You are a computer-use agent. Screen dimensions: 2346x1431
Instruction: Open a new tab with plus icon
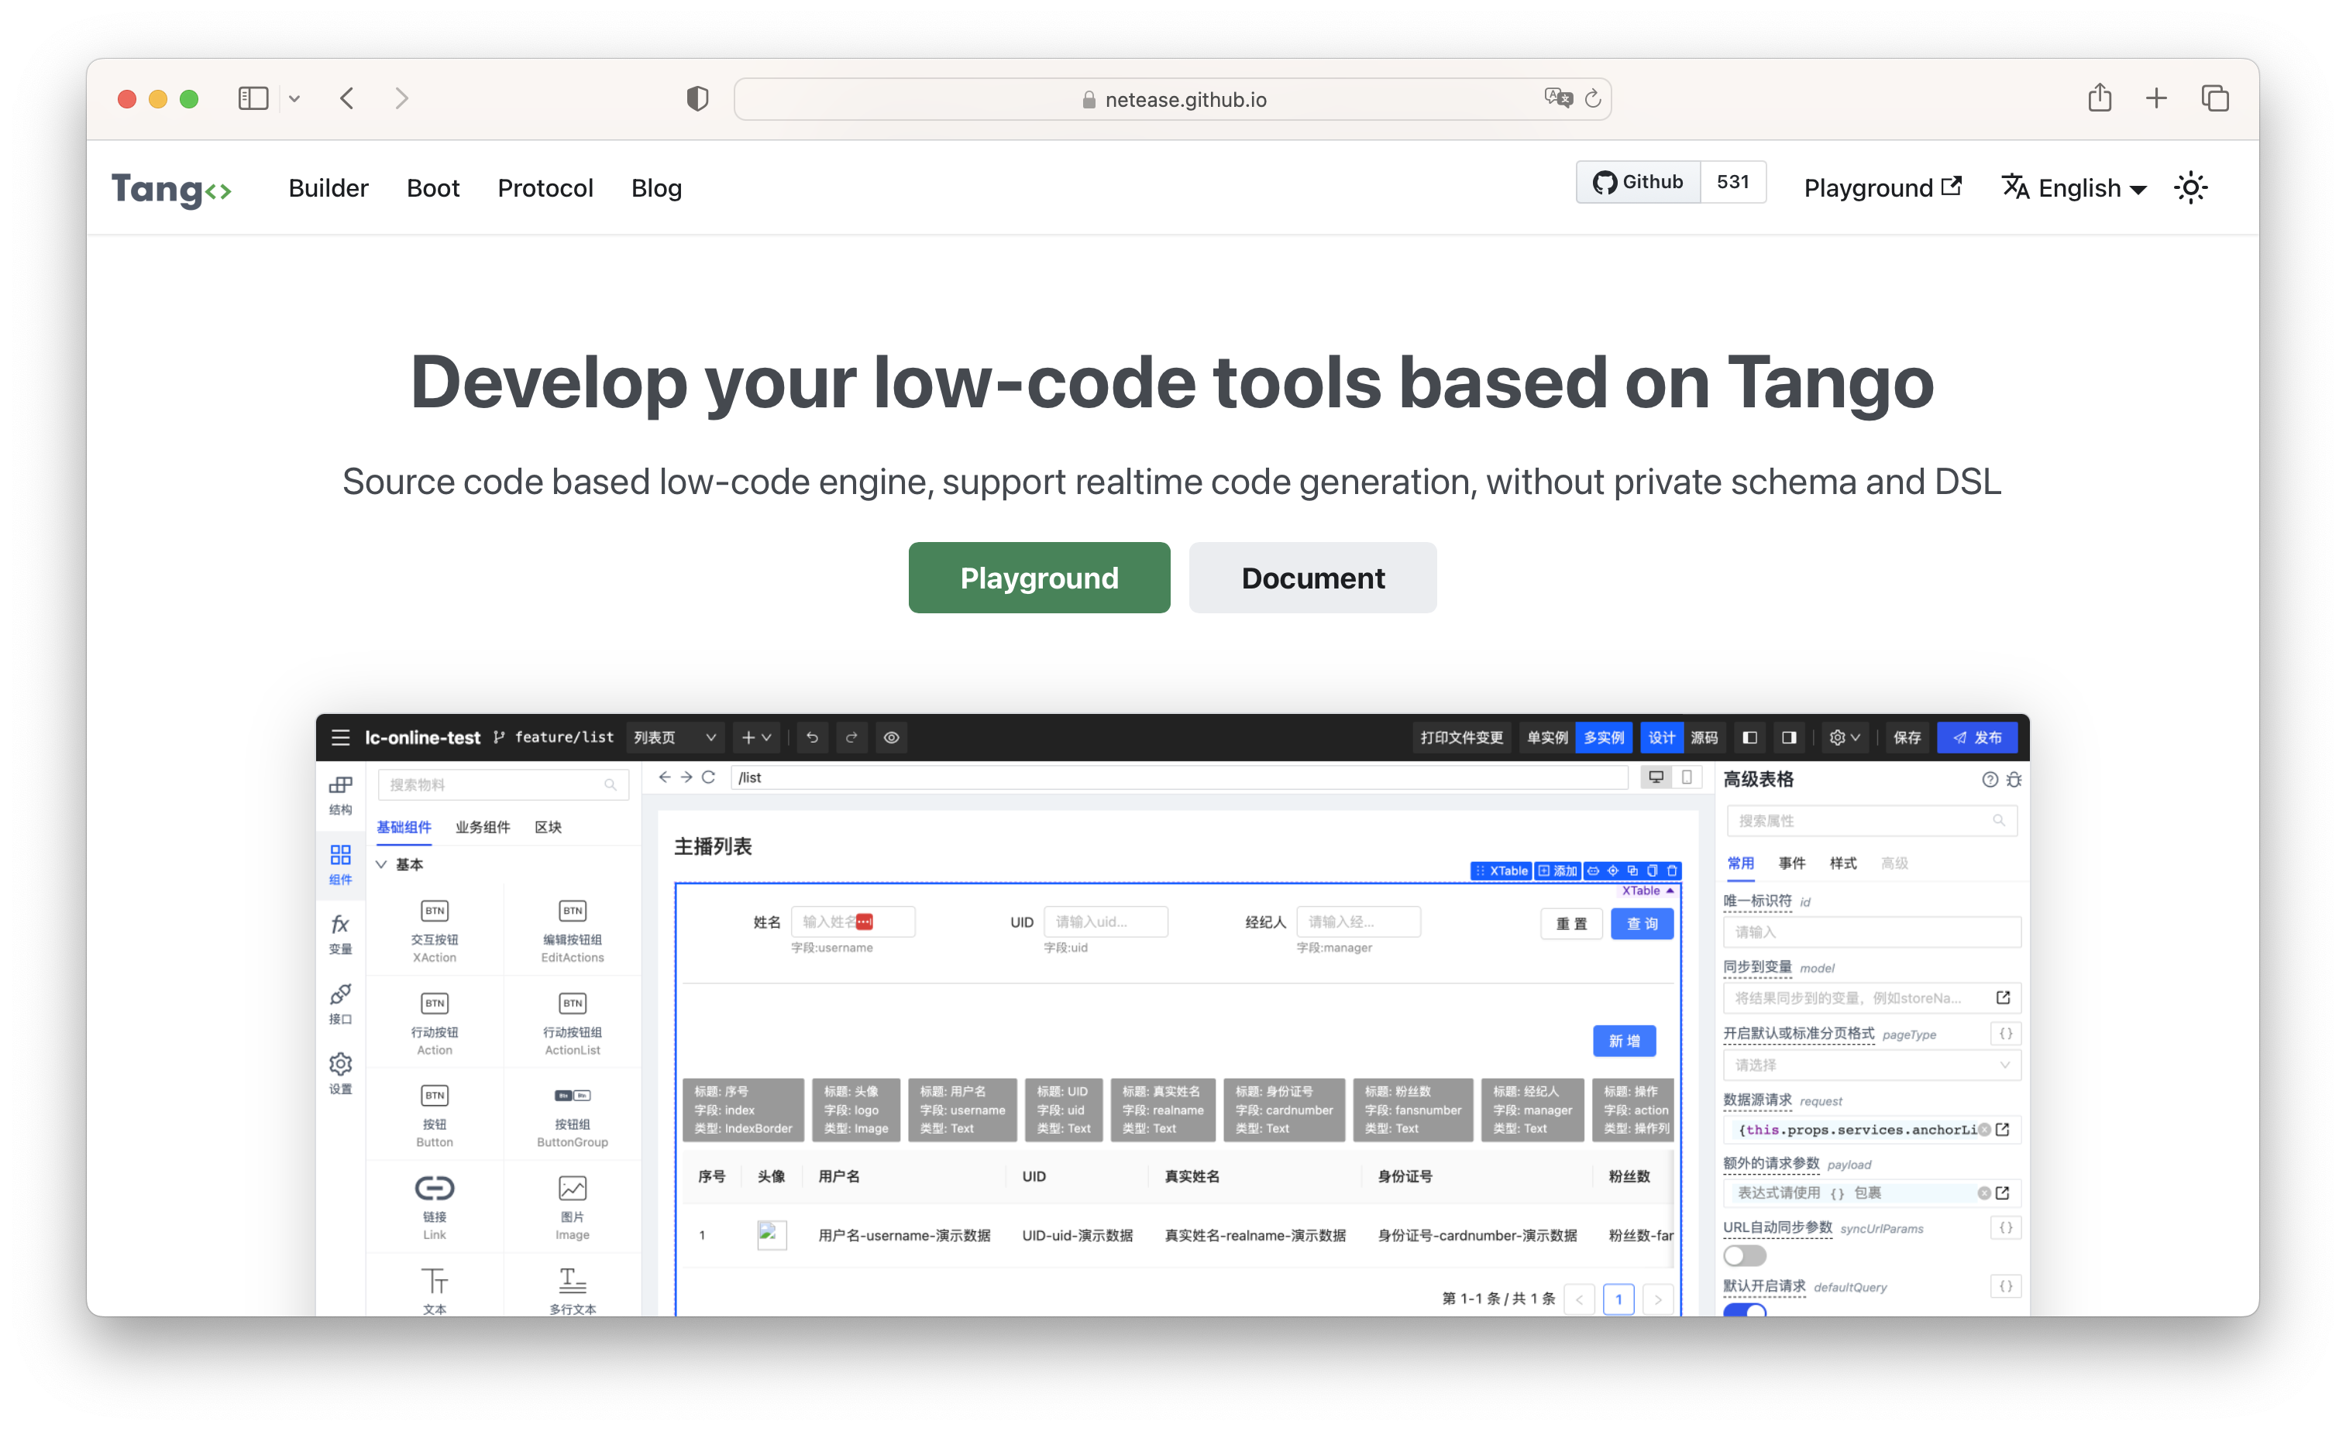[x=2155, y=98]
